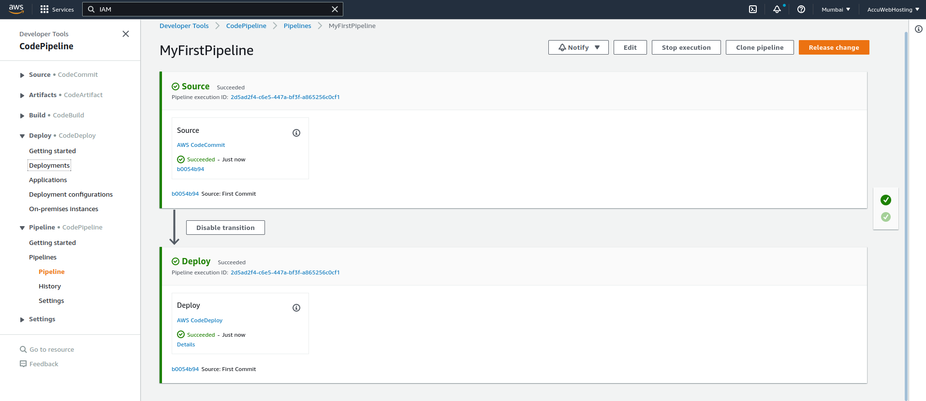Open Source stage pipeline execution ID link

point(285,97)
